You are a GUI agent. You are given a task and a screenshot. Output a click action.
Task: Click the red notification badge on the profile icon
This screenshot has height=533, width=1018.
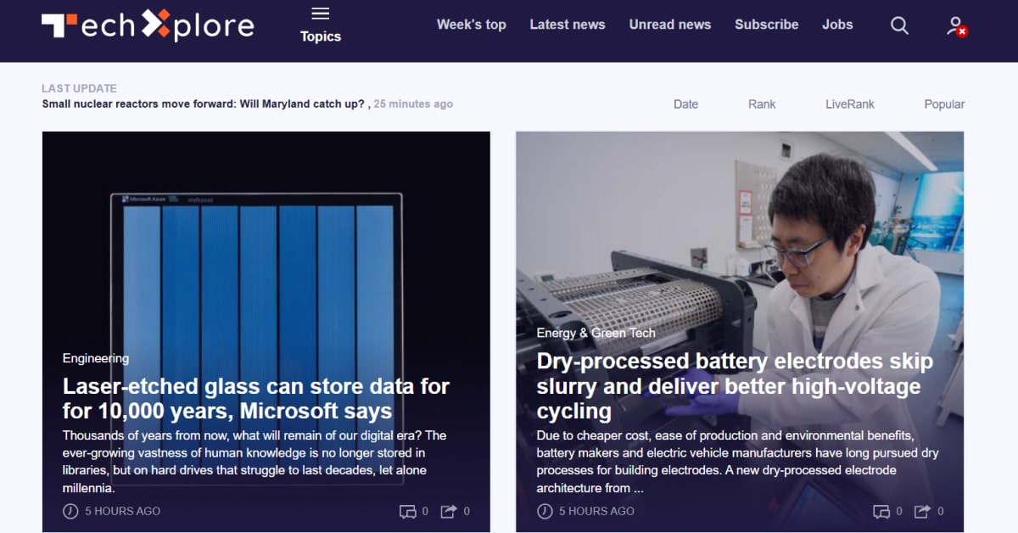tap(962, 31)
